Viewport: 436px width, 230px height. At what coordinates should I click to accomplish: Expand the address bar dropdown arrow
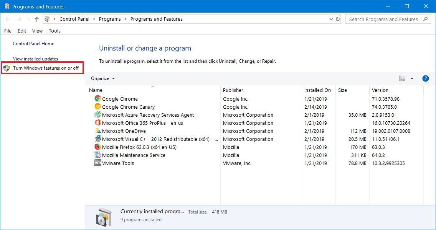(x=331, y=19)
